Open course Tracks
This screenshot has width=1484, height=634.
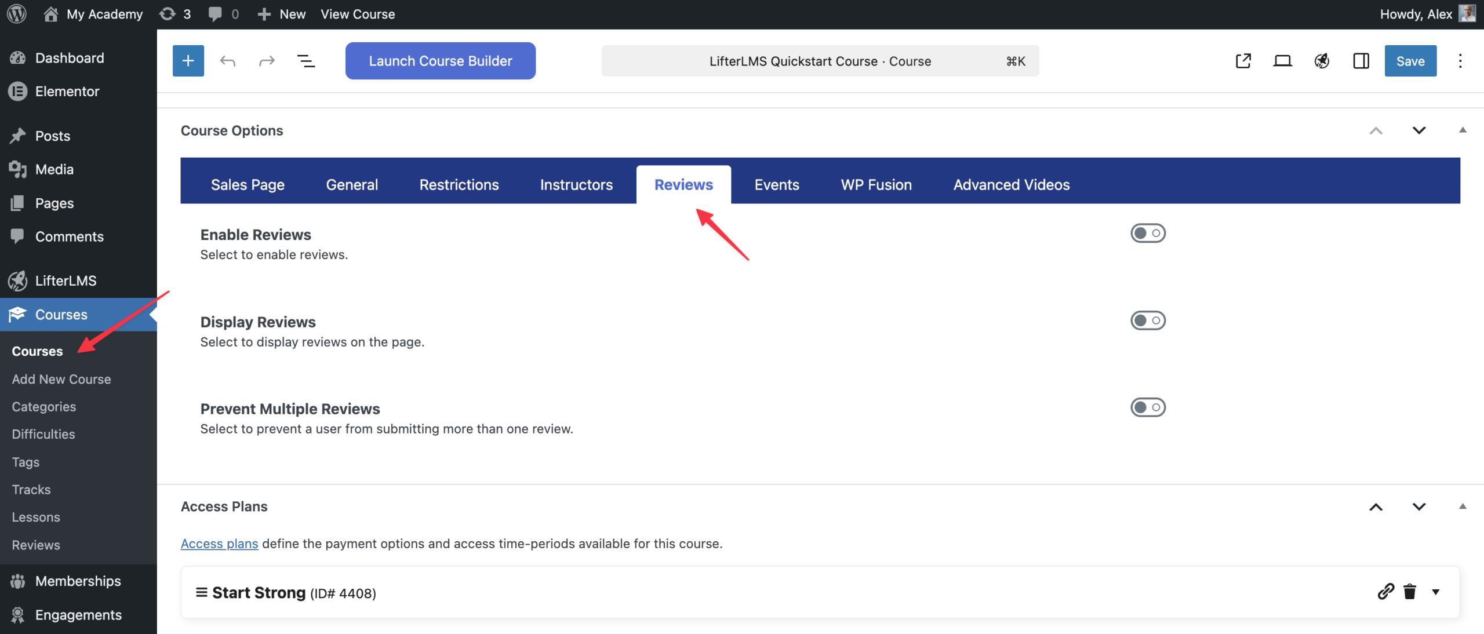coord(31,490)
